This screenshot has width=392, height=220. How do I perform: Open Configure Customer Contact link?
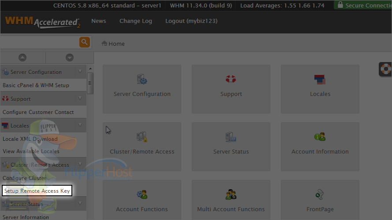38,112
